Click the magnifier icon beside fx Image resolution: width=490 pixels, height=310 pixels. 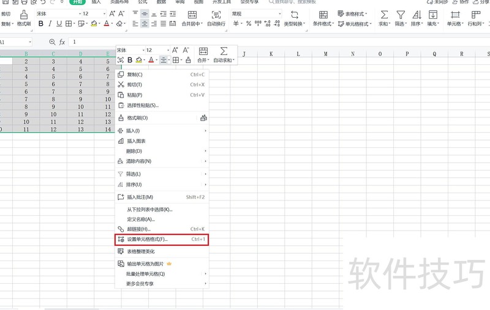pos(52,42)
